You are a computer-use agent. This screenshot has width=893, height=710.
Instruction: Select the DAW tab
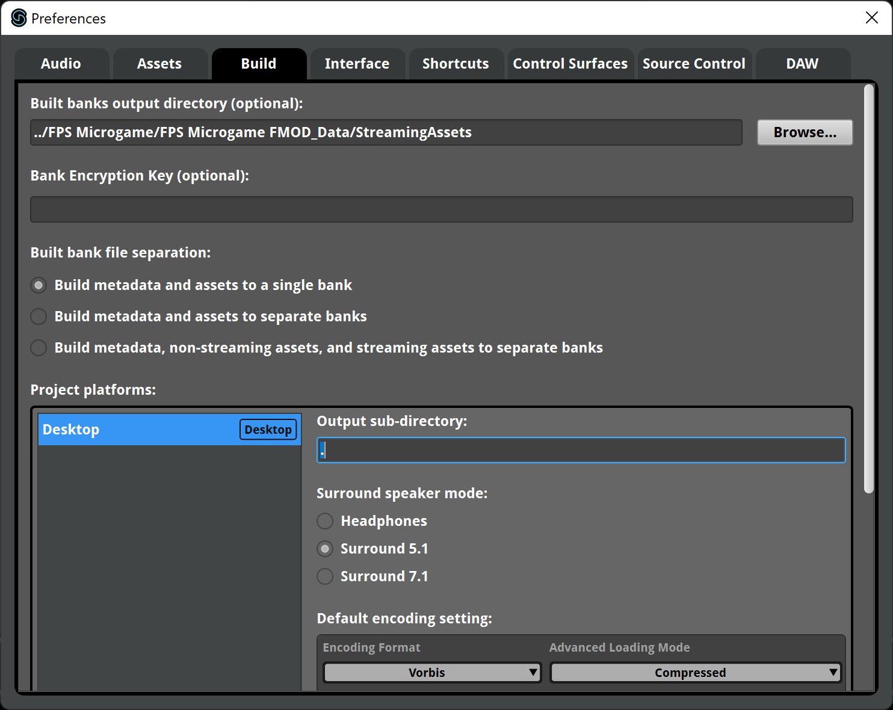(x=803, y=64)
